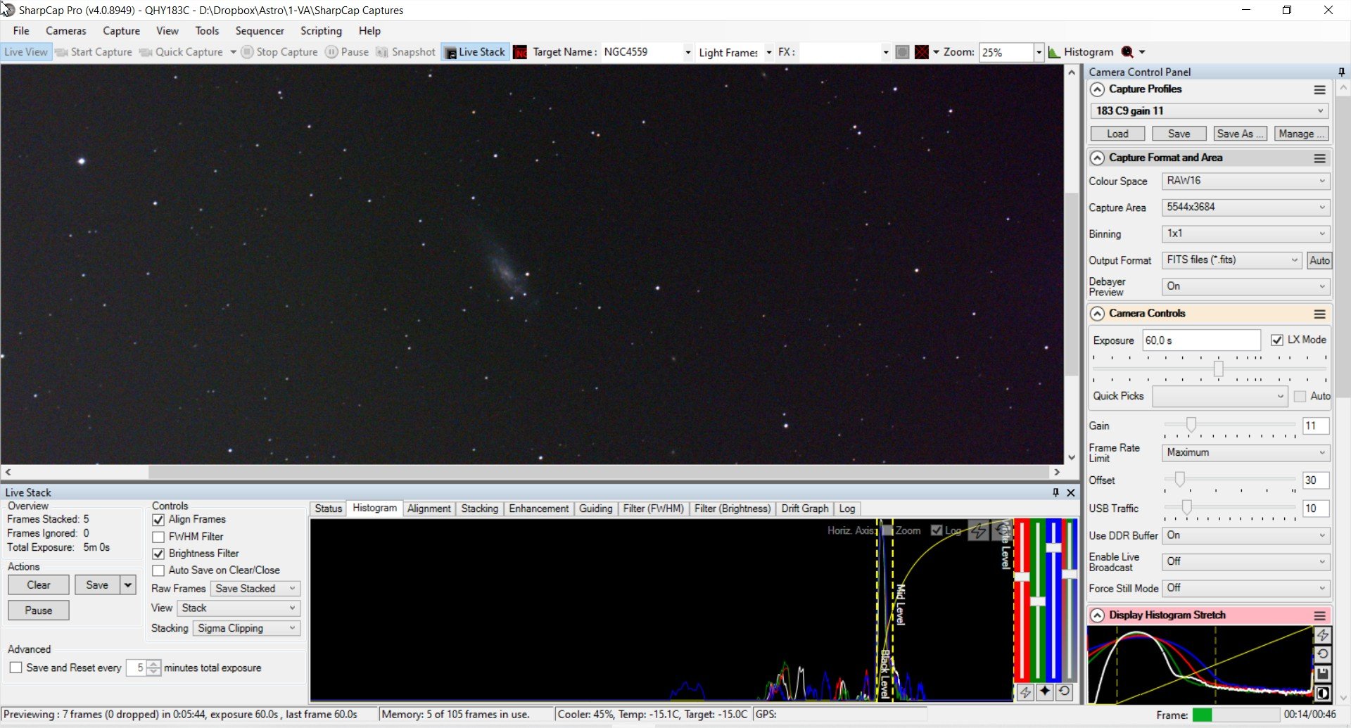Open the Sequencer menu

click(260, 31)
